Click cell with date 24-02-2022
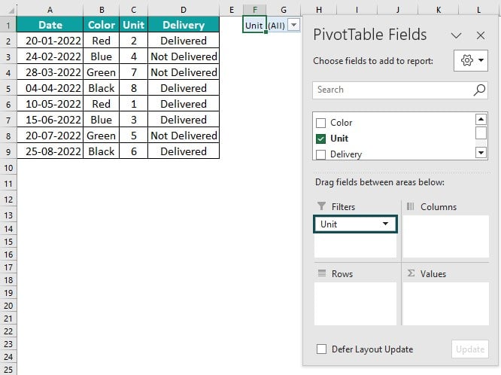 (50, 56)
